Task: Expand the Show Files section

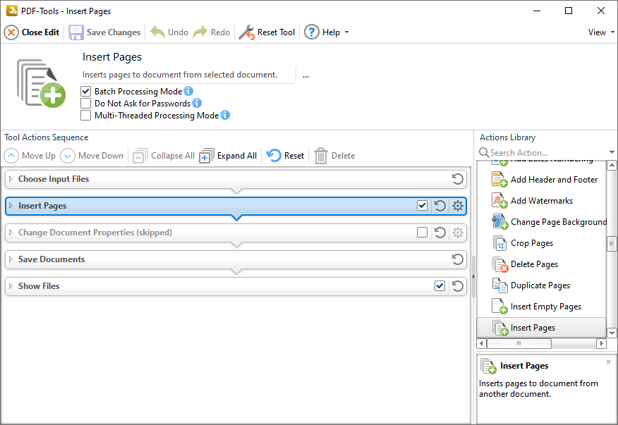Action: tap(40, 285)
